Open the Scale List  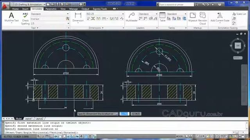[x=239, y=14]
